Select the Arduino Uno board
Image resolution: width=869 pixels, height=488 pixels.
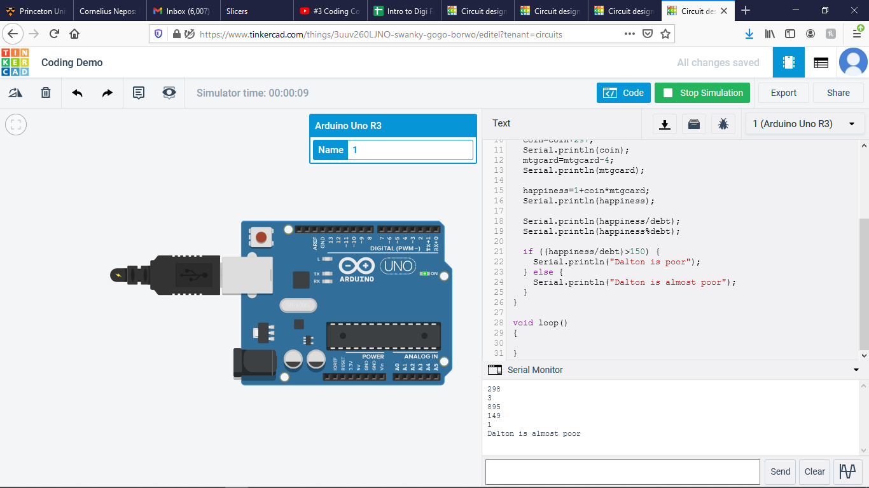pyautogui.click(x=342, y=302)
